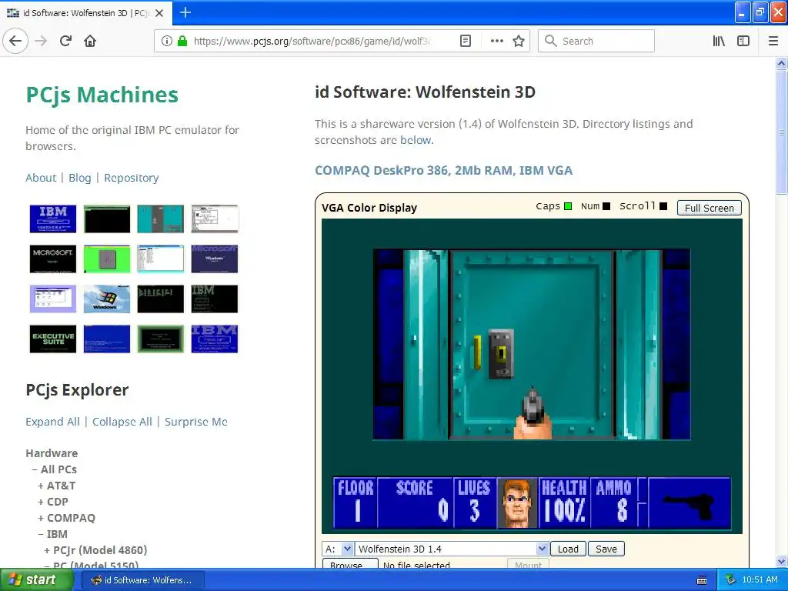Expand the PCjr (Model 4860) node
This screenshot has height=591, width=788.
[47, 549]
